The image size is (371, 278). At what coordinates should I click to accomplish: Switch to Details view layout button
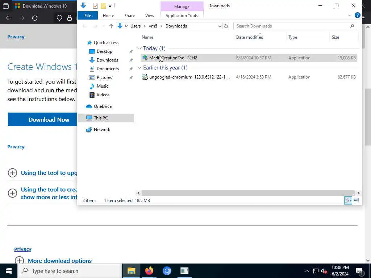348,201
